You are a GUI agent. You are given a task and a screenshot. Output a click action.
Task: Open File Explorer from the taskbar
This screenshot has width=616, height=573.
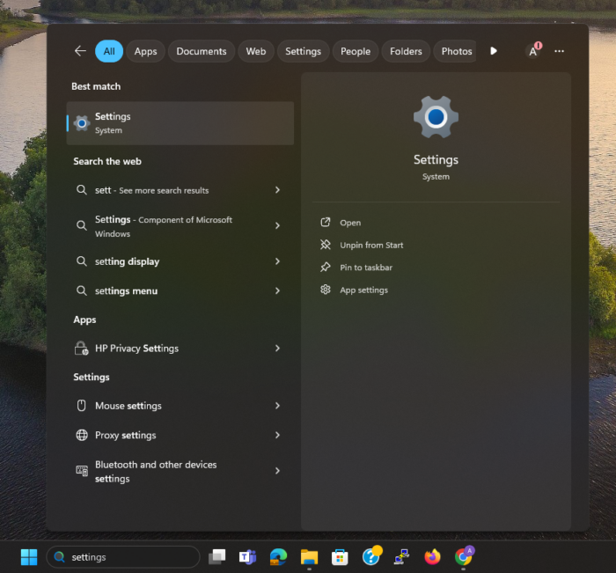(309, 557)
